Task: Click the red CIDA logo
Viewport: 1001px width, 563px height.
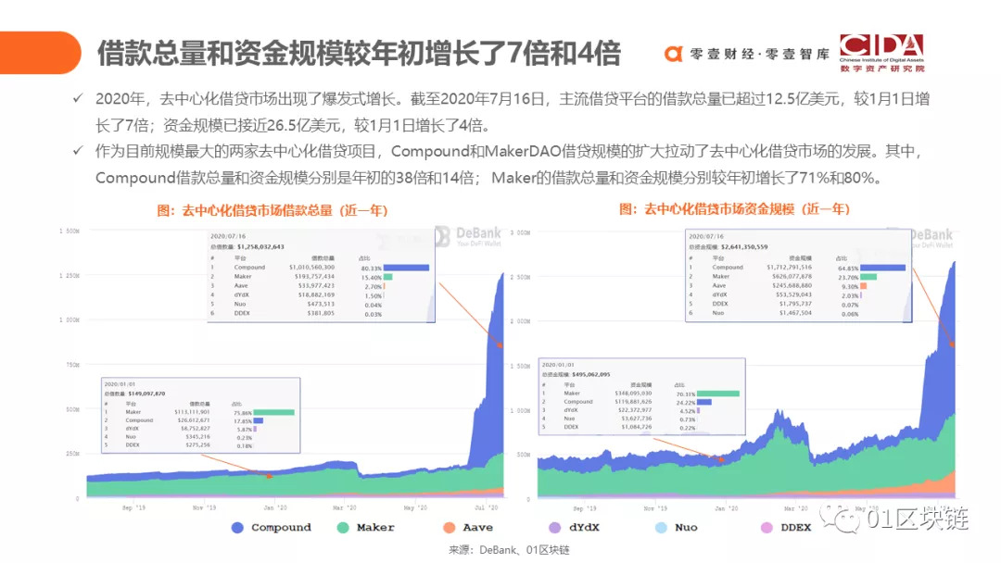Action: pos(881,52)
